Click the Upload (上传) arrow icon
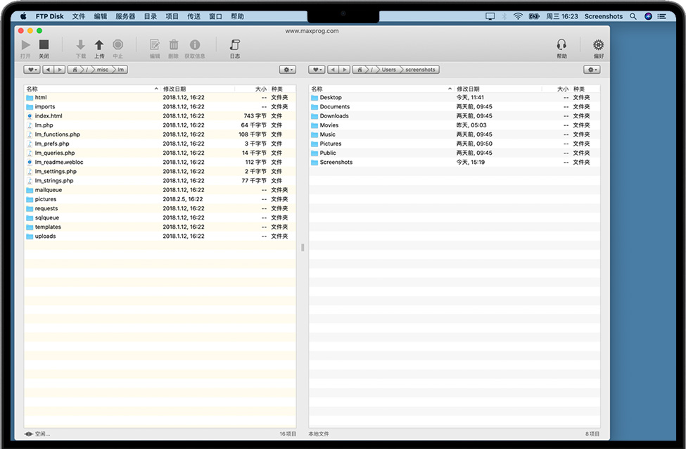Viewport: 686px width, 449px height. coord(99,45)
